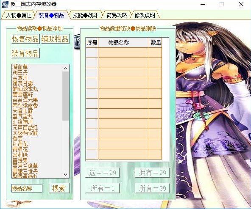
Task: Click the 选中=99 button
Action: pos(103,173)
